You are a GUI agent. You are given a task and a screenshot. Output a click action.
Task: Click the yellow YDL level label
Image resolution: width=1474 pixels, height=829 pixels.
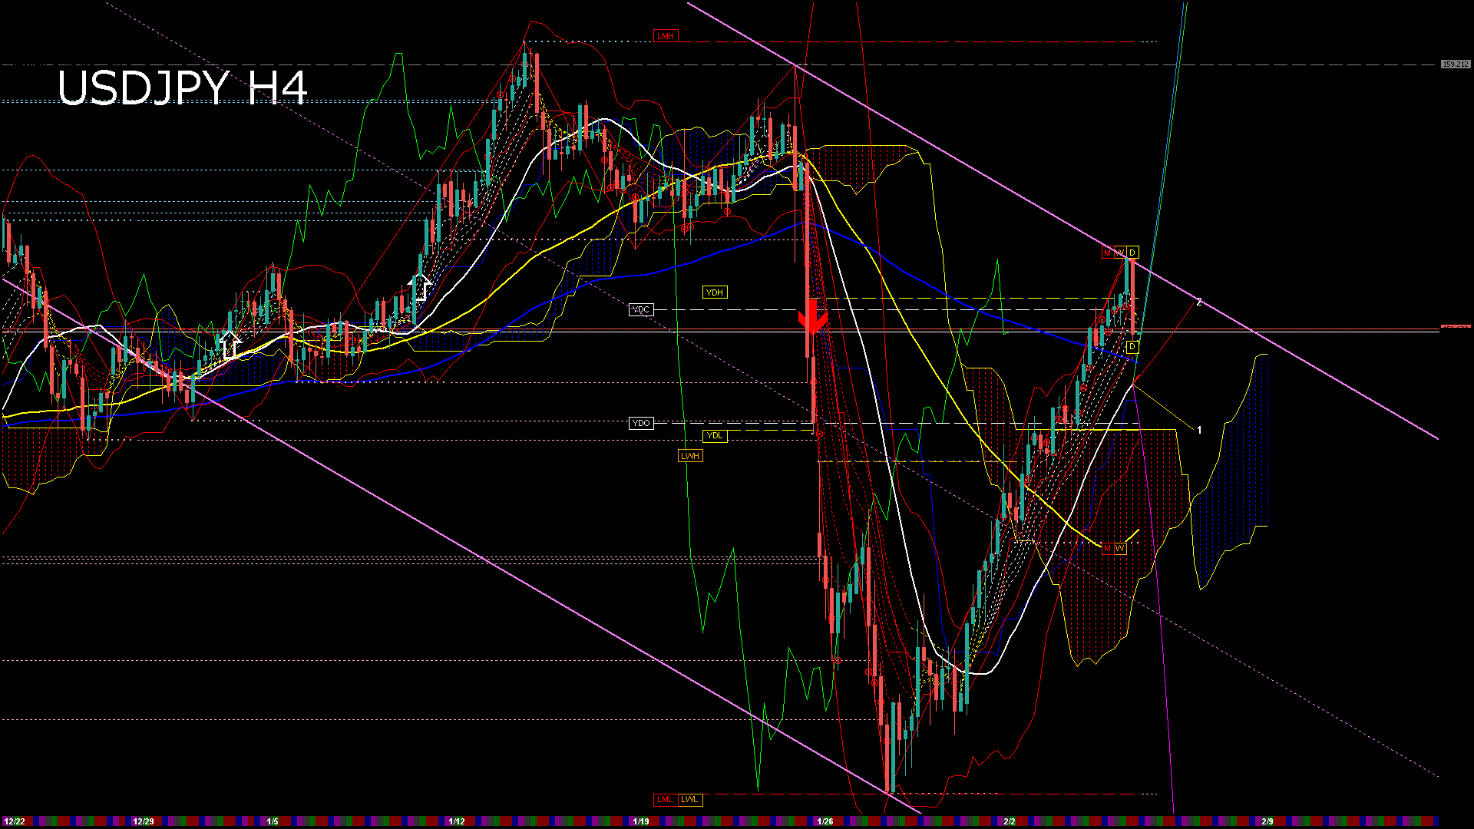point(714,436)
